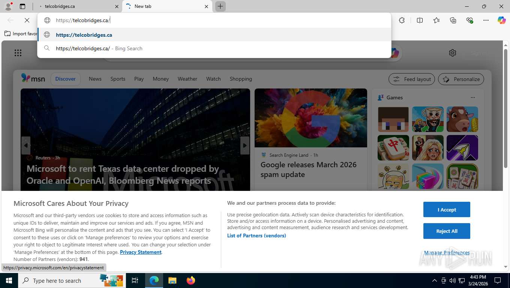Open the Weather section
This screenshot has height=288, width=510.
click(187, 79)
